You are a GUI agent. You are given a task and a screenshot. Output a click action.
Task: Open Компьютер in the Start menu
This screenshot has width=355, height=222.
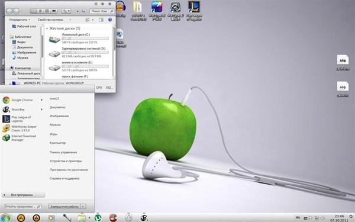[58, 143]
